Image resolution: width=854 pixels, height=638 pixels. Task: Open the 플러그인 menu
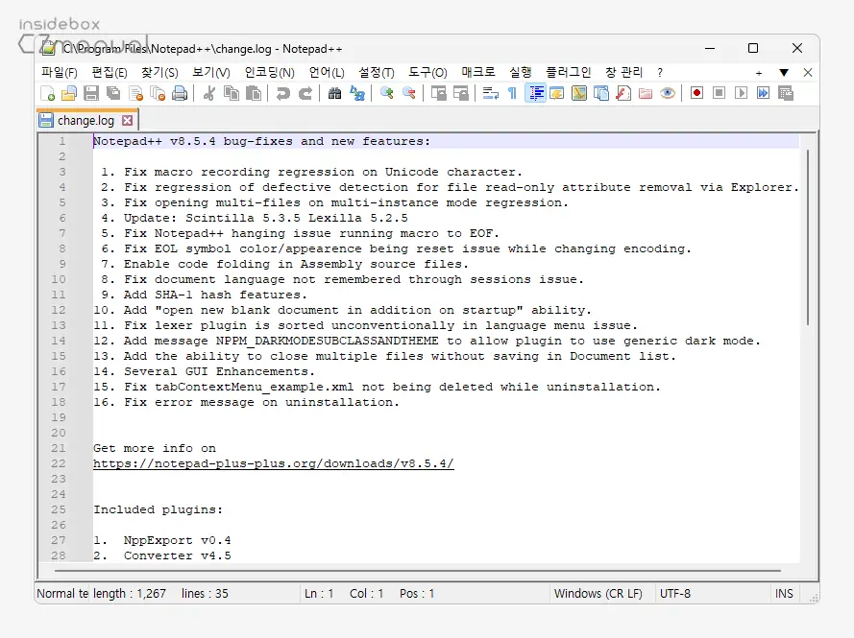pyautogui.click(x=568, y=72)
